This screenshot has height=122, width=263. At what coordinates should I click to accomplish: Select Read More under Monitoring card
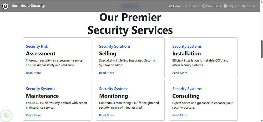(107, 115)
